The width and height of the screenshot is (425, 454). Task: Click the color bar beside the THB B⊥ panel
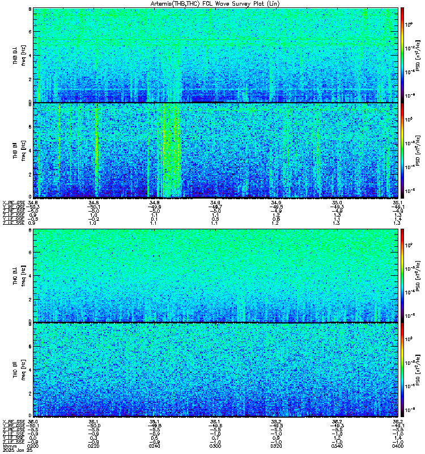tap(402, 55)
